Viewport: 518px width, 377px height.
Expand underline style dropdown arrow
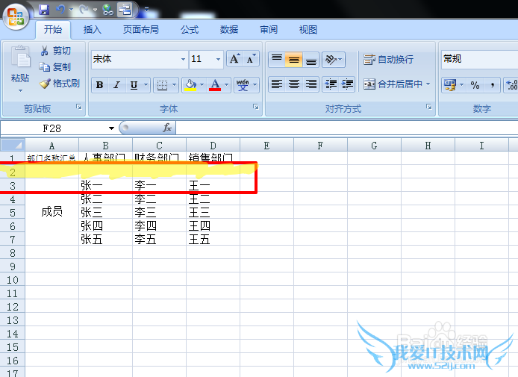tap(146, 85)
